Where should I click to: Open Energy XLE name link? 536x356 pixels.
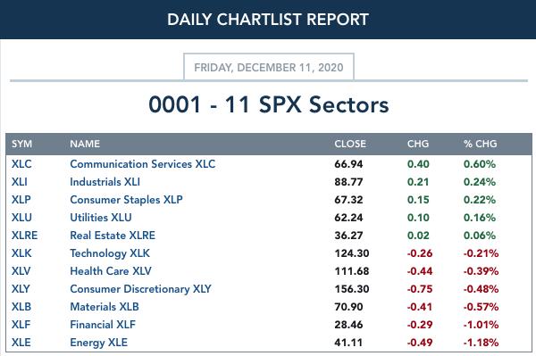[98, 343]
